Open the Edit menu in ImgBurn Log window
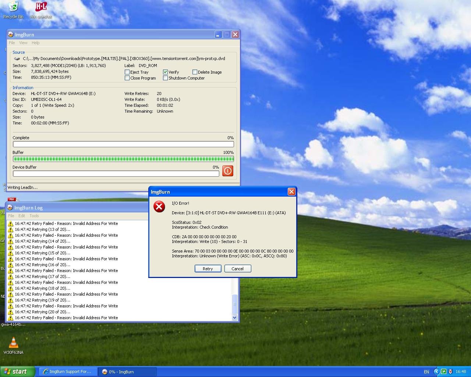 [x=22, y=216]
